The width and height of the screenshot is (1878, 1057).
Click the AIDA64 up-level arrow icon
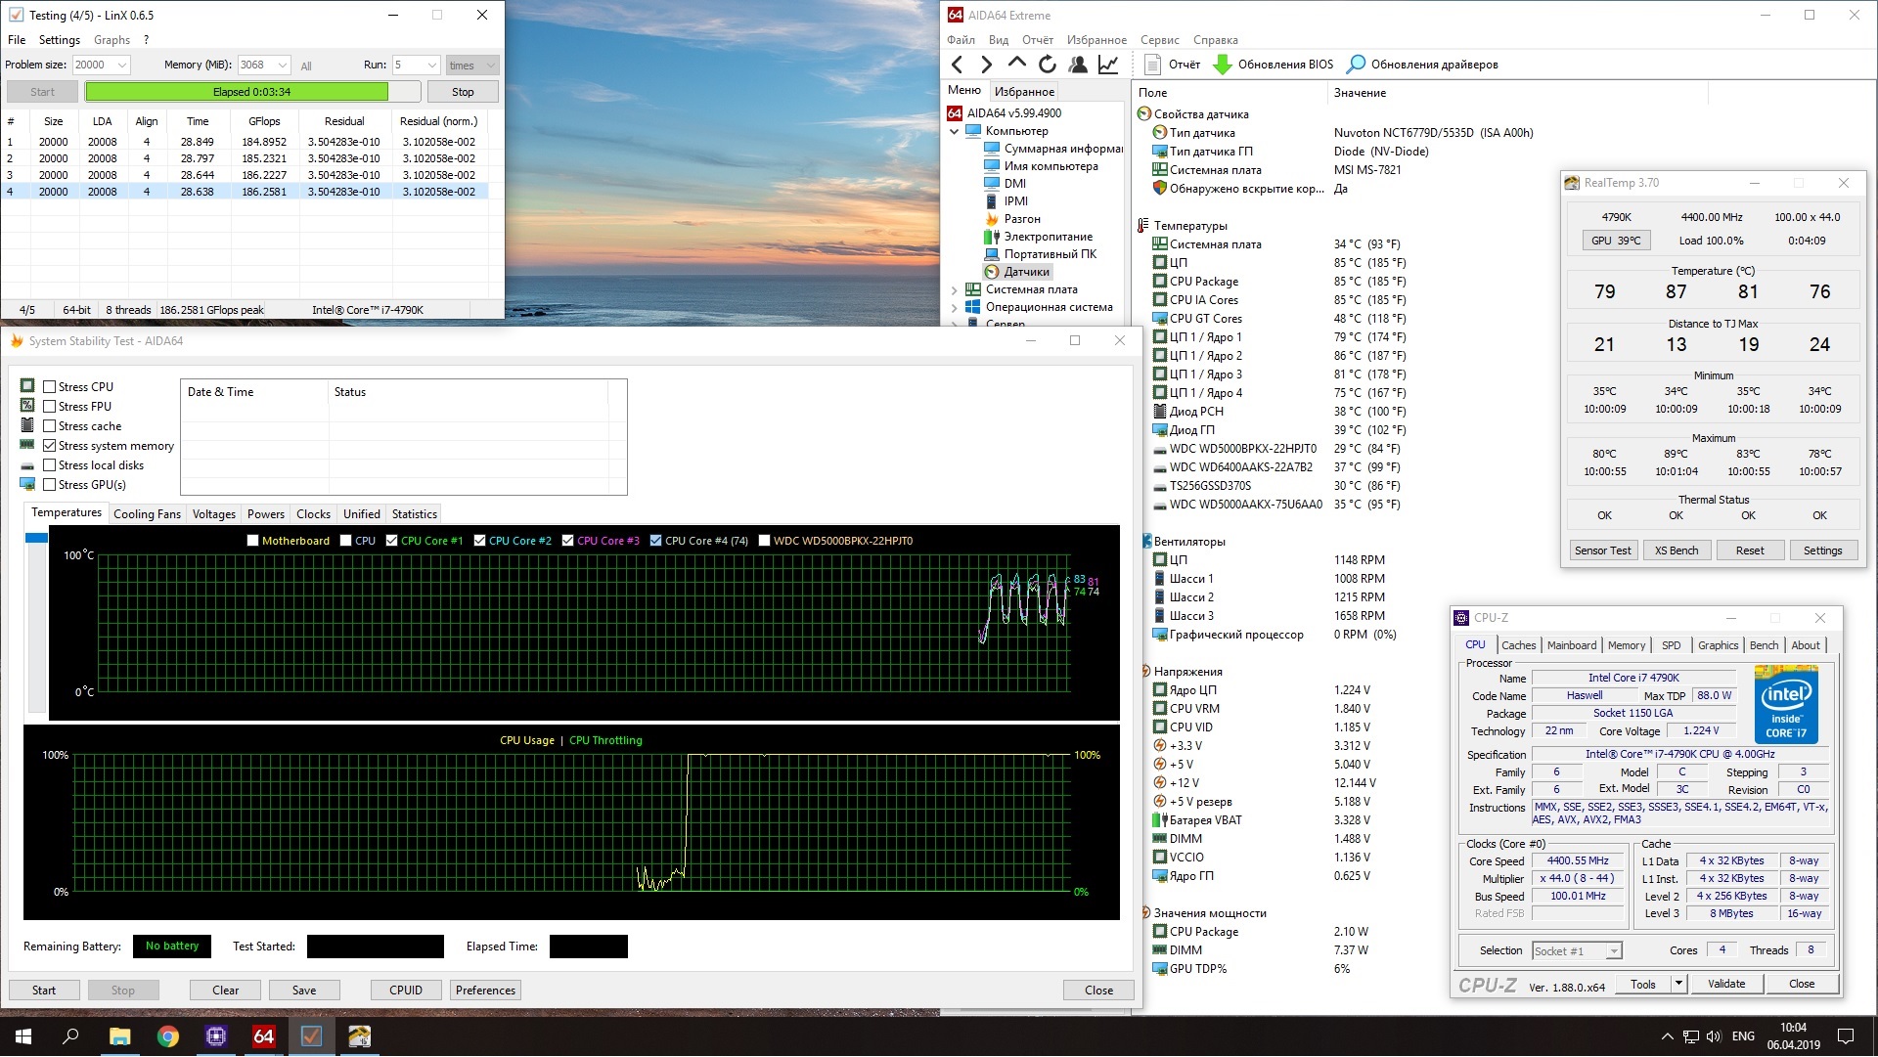point(1017,64)
